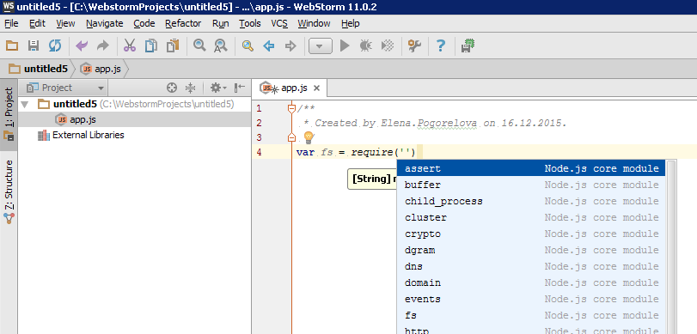This screenshot has height=334, width=697.
Task: Click the fold end marker on line 3
Action: click(291, 137)
